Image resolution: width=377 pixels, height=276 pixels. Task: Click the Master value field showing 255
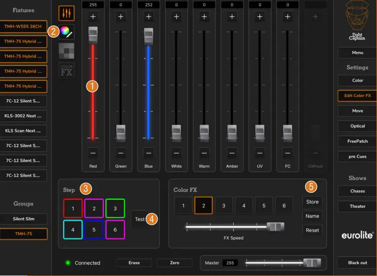(x=230, y=263)
